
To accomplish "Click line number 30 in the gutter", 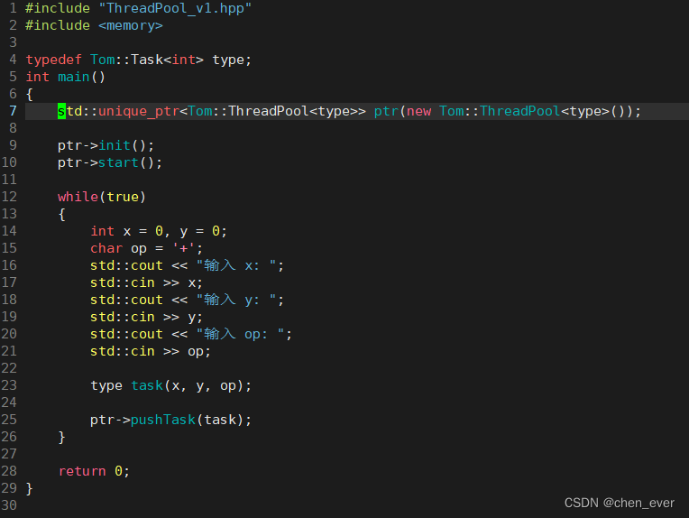I will (9, 505).
